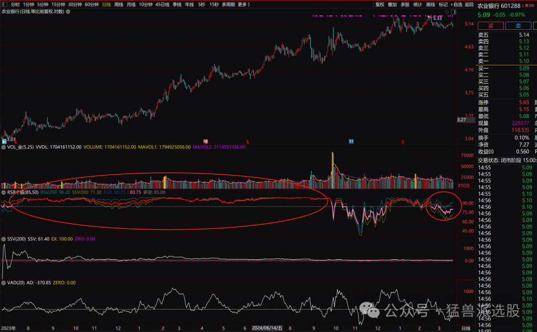This screenshot has width=537, height=332.
Task: Click the red 买 buy button
Action: [490, 26]
